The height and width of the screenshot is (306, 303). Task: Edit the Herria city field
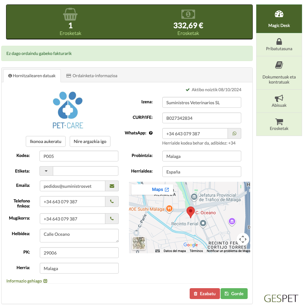tap(79, 268)
